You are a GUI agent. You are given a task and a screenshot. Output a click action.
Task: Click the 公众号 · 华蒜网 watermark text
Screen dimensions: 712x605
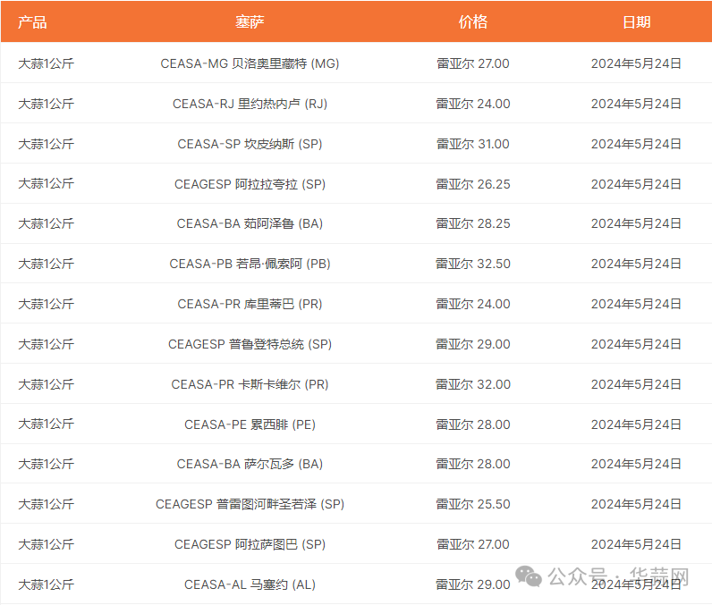(617, 576)
